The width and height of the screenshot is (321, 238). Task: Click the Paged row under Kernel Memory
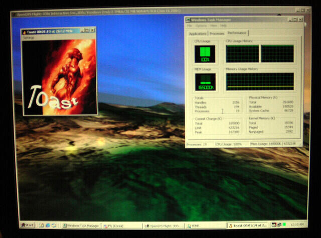click(271, 127)
